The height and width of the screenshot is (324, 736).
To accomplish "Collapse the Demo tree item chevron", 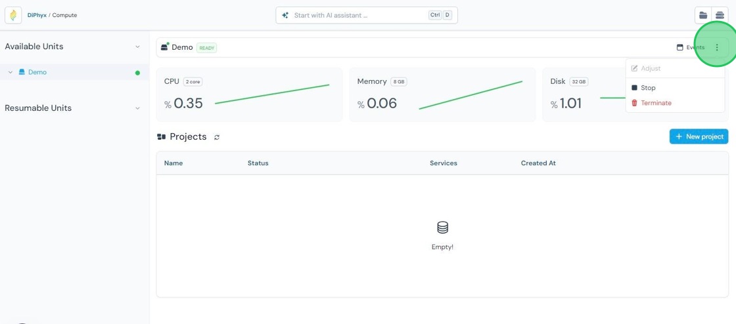I will 11,72.
